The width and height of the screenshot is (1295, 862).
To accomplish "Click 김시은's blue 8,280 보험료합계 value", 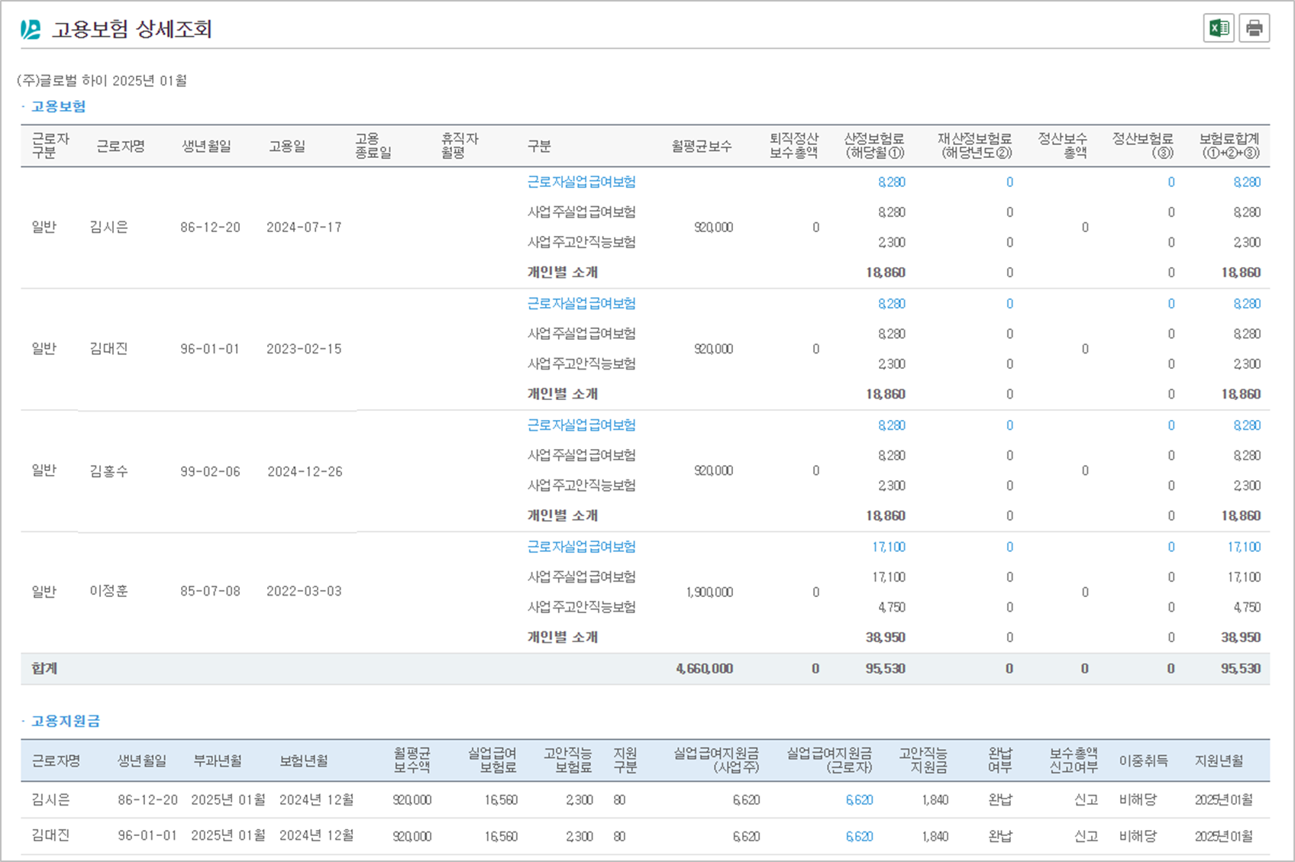I will 1247,182.
